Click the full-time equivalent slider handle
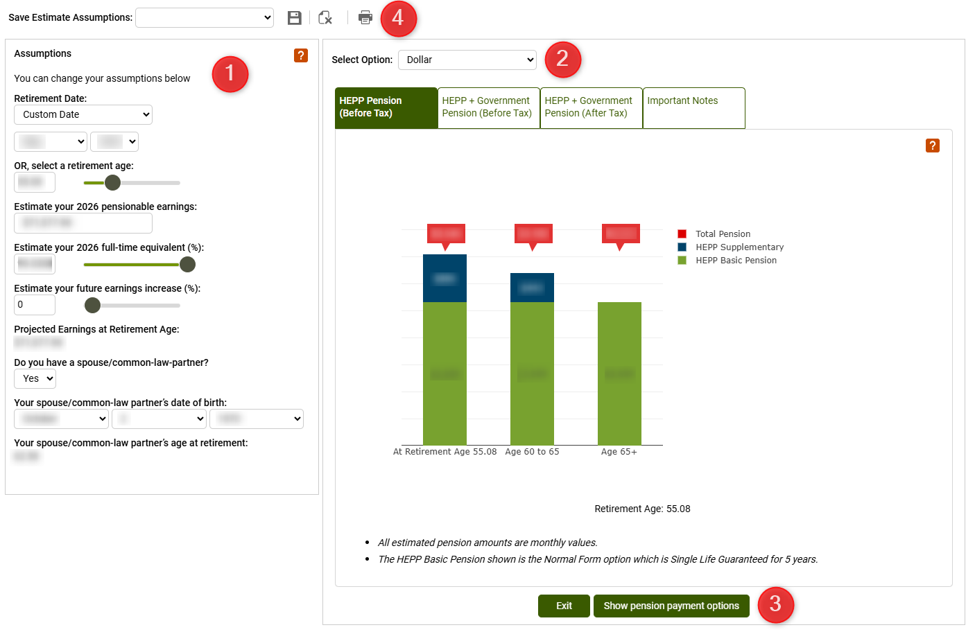This screenshot has height=632, width=975. (187, 265)
